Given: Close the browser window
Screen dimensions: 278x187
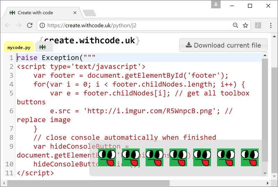Looking at the screenshot, I should point(268,6).
